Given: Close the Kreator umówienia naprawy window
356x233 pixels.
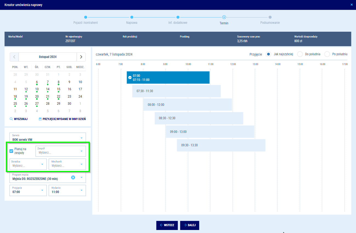Looking at the screenshot, I should (352, 5).
